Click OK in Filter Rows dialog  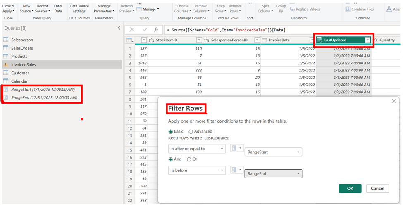coord(350,189)
